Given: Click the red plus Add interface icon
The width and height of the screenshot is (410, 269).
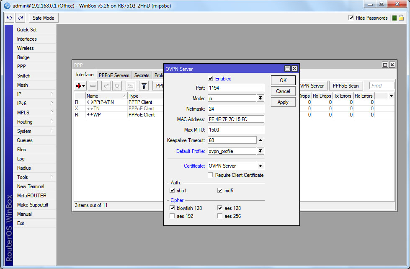Looking at the screenshot, I should pos(79,86).
